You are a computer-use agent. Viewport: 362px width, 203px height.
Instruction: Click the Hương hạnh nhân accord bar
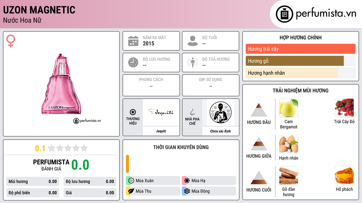point(300,73)
